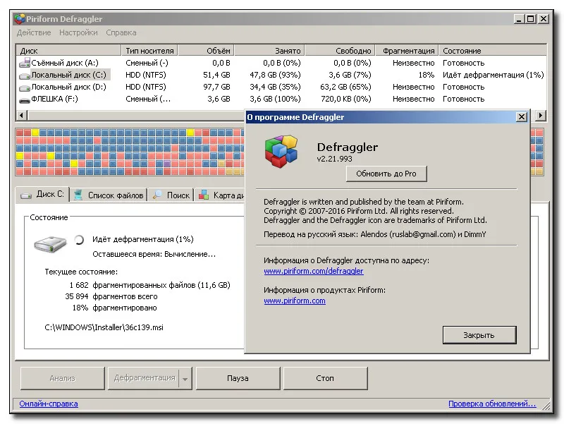Image resolution: width=564 pixels, height=424 pixels.
Task: Click the Defraggler cube logo in About dialog
Action: (x=281, y=151)
